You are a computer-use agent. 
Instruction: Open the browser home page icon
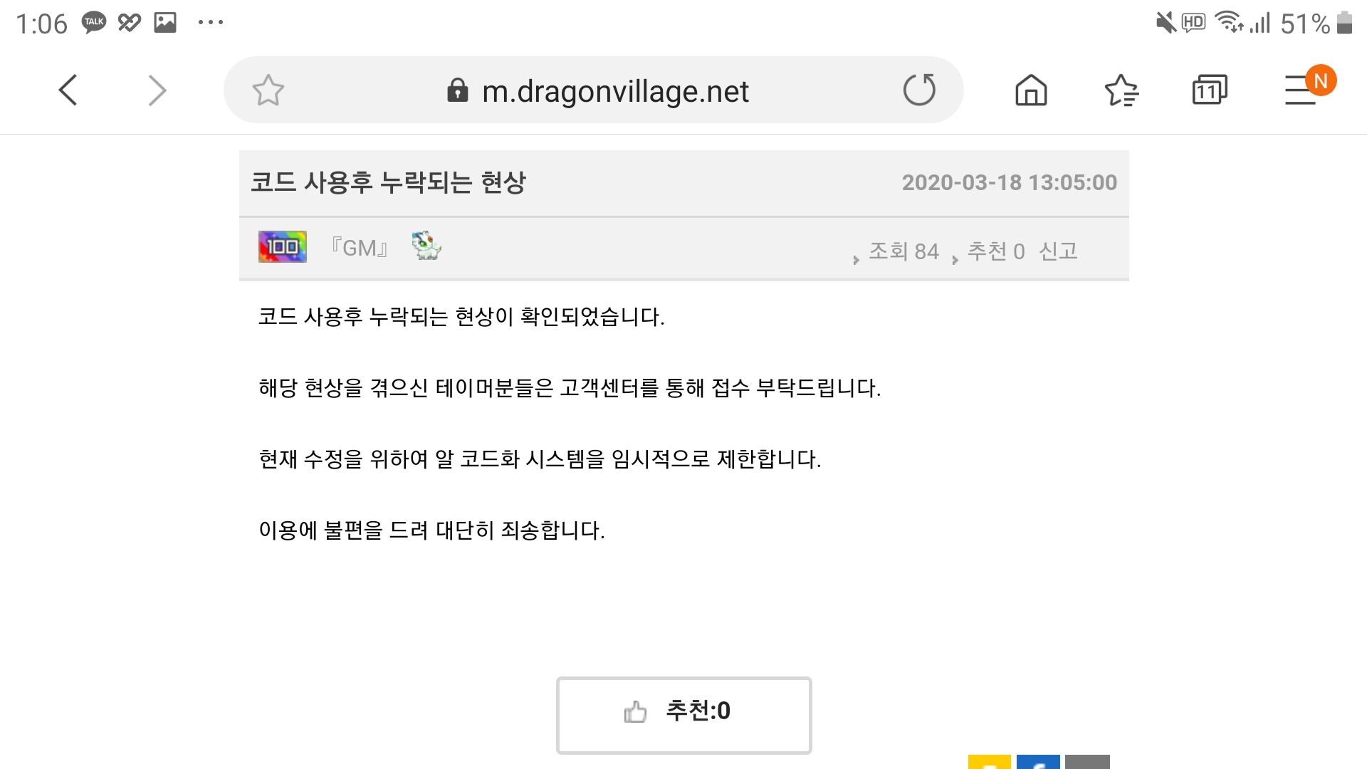pyautogui.click(x=1031, y=90)
